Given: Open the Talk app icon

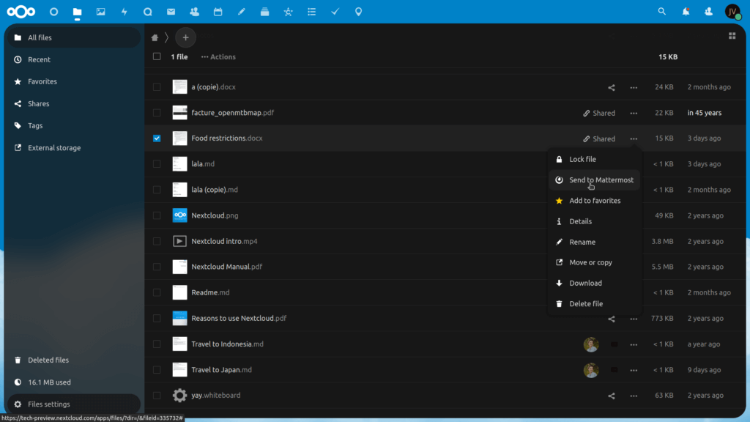Looking at the screenshot, I should coord(148,12).
